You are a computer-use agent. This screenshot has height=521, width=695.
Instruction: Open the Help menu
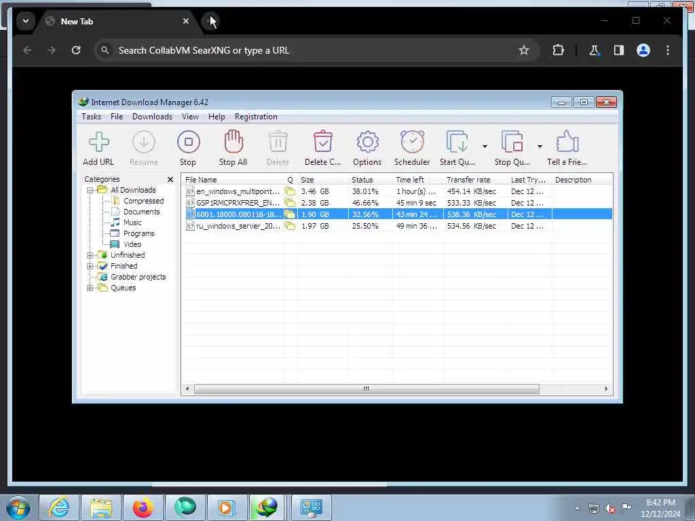pyautogui.click(x=217, y=117)
